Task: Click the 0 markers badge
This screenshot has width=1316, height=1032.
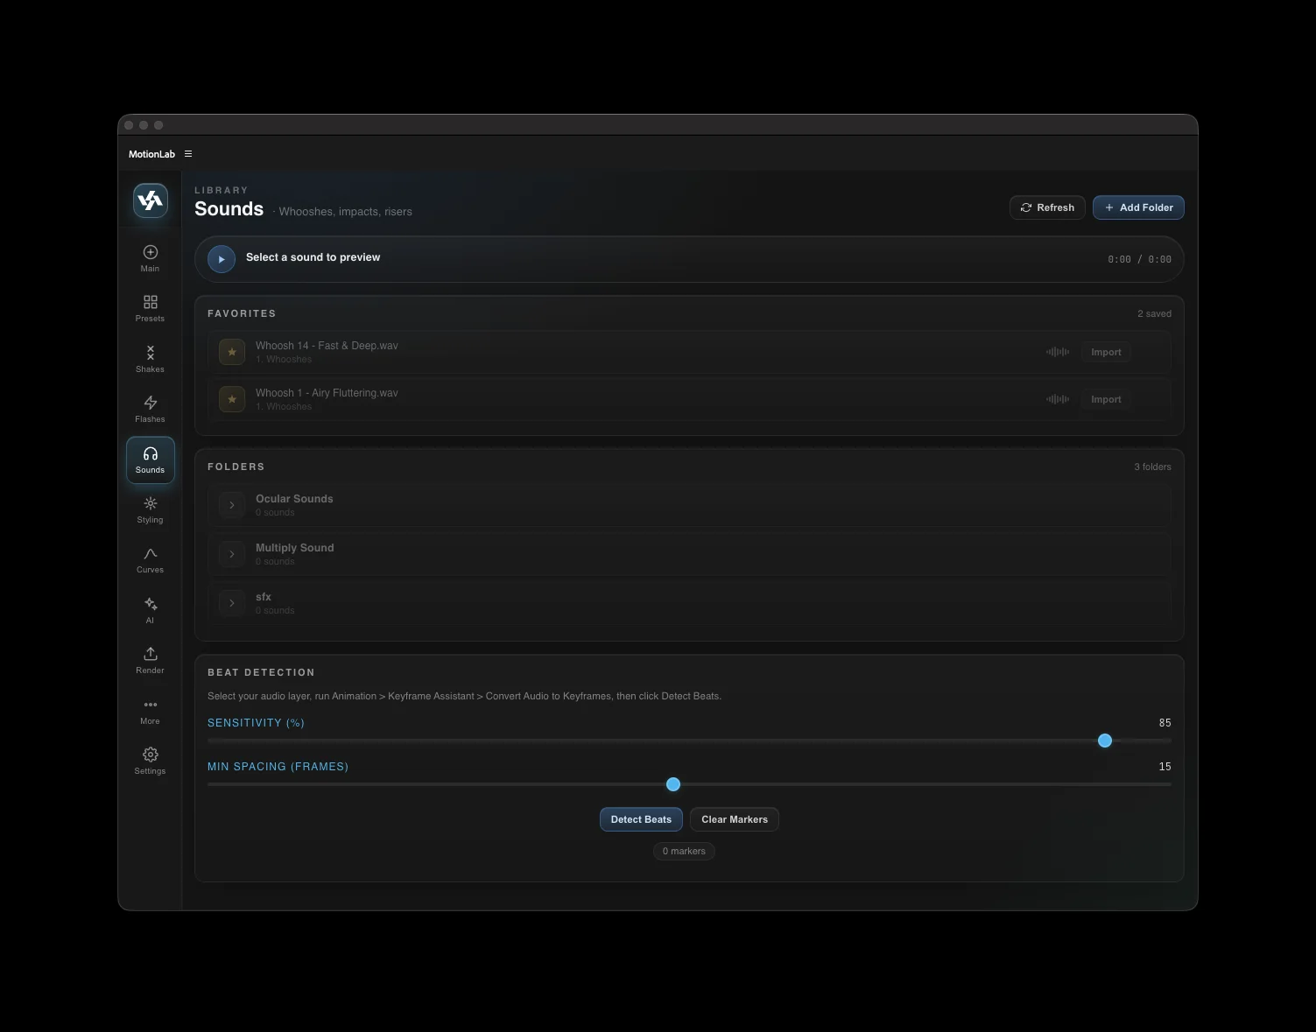Action: pyautogui.click(x=684, y=851)
